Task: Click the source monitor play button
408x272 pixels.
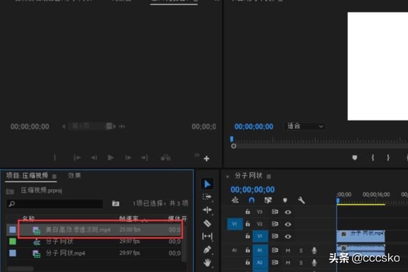Action: 111,157
